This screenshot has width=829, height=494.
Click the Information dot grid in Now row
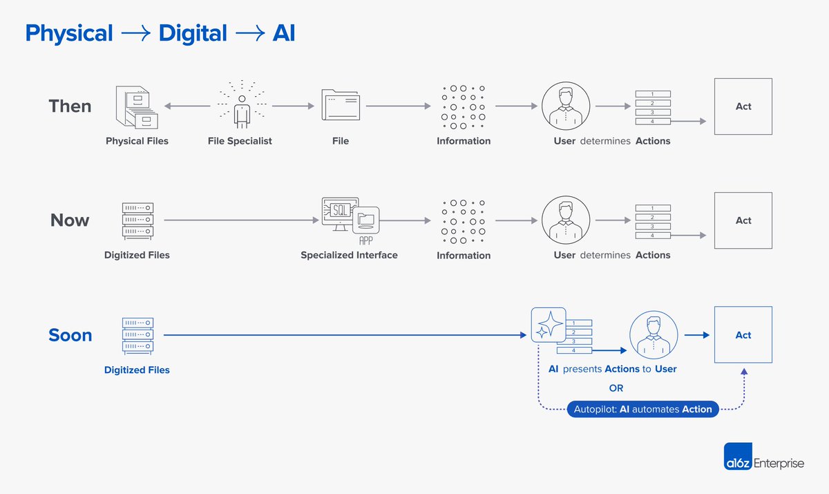[464, 221]
